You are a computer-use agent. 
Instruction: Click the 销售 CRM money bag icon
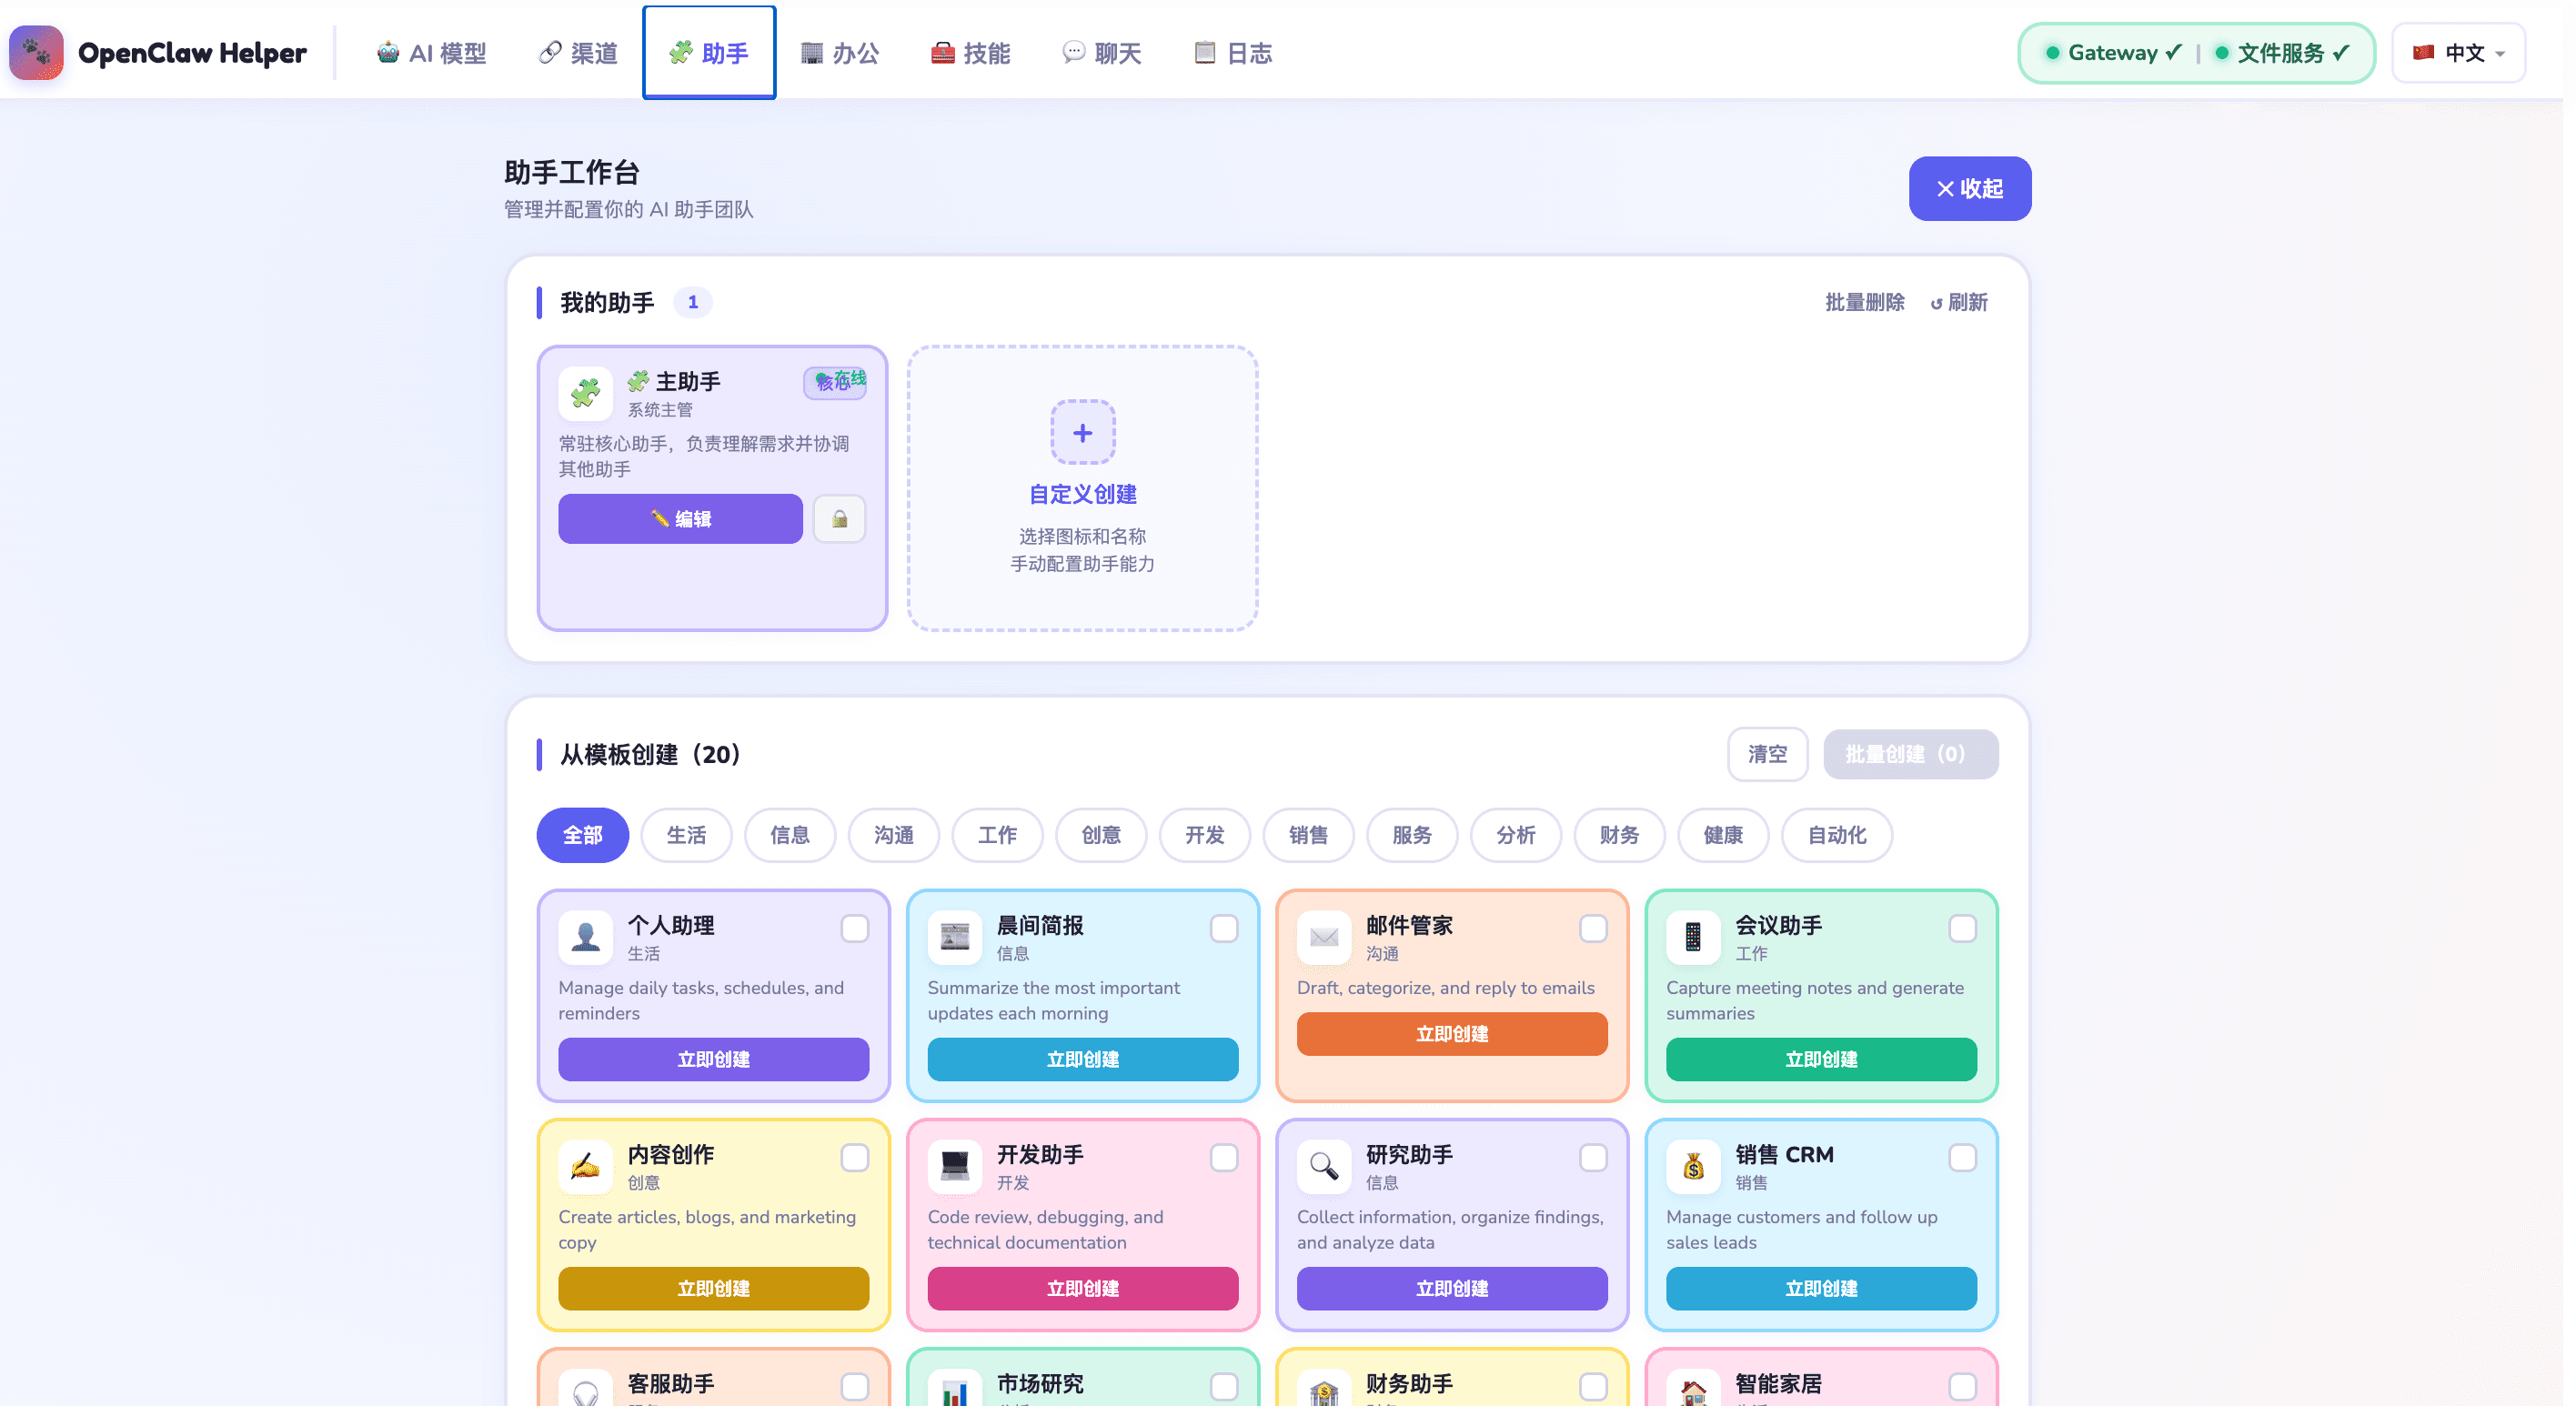click(1693, 1166)
